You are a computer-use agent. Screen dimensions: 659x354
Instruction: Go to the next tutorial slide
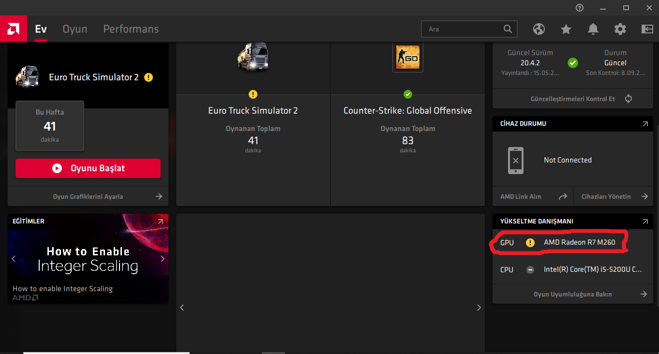point(163,259)
